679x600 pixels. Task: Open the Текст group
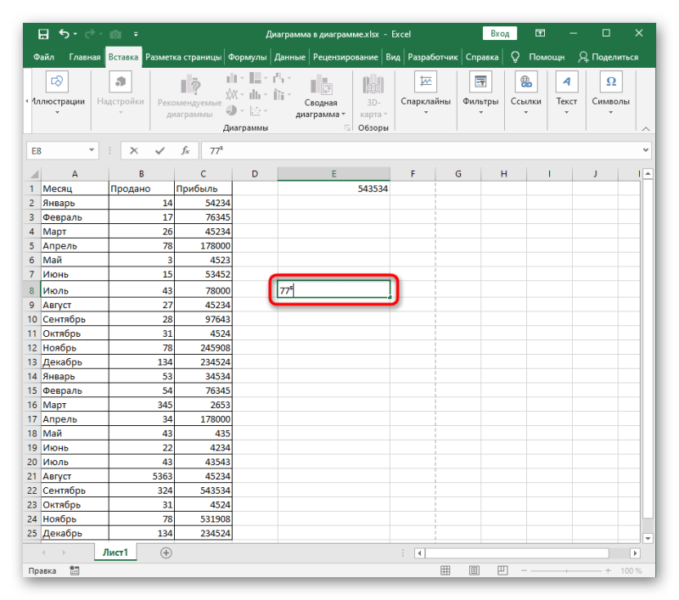coord(566,93)
